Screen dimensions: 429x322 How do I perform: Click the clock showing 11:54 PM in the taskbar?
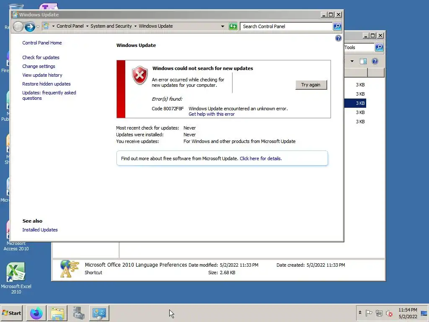pyautogui.click(x=408, y=310)
